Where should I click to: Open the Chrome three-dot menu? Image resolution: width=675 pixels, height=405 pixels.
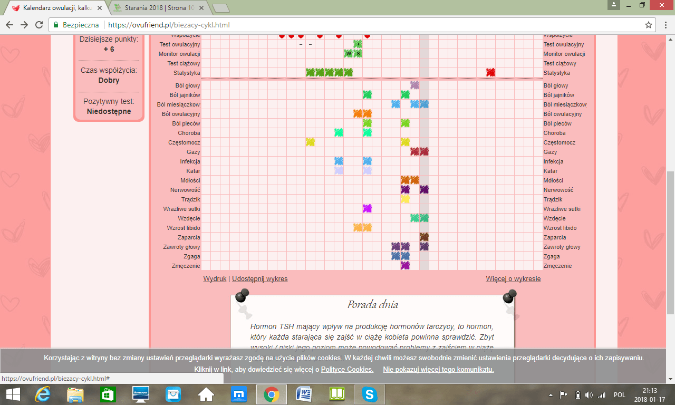pos(664,25)
